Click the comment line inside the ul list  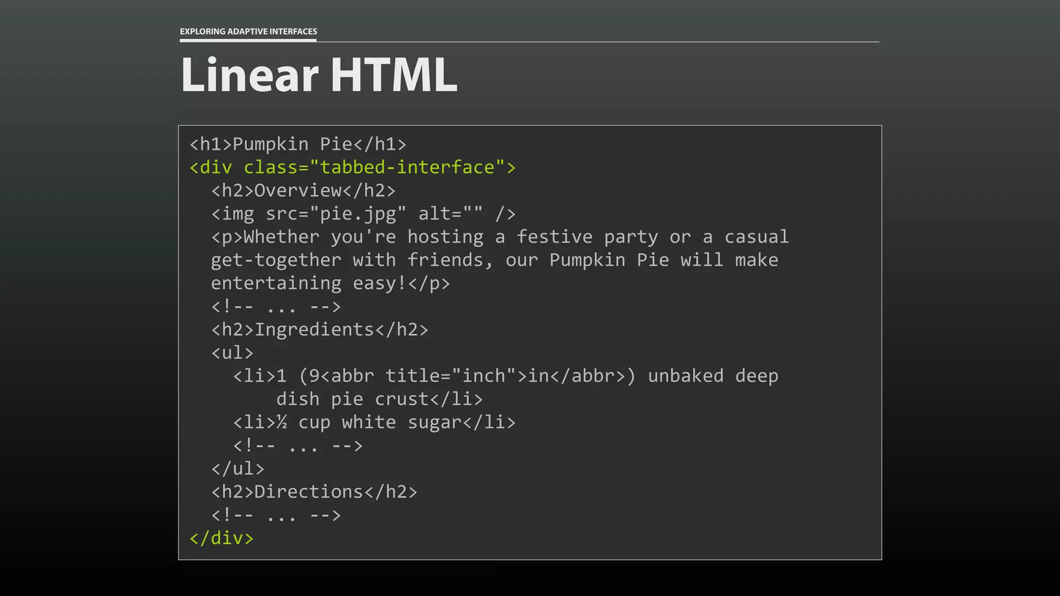pos(298,445)
